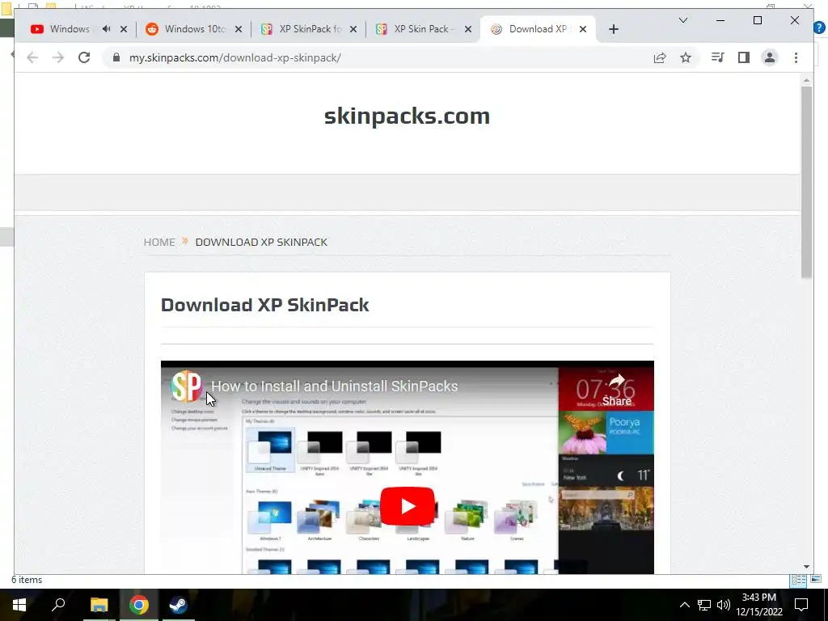Click the browser back arrow

tap(32, 57)
